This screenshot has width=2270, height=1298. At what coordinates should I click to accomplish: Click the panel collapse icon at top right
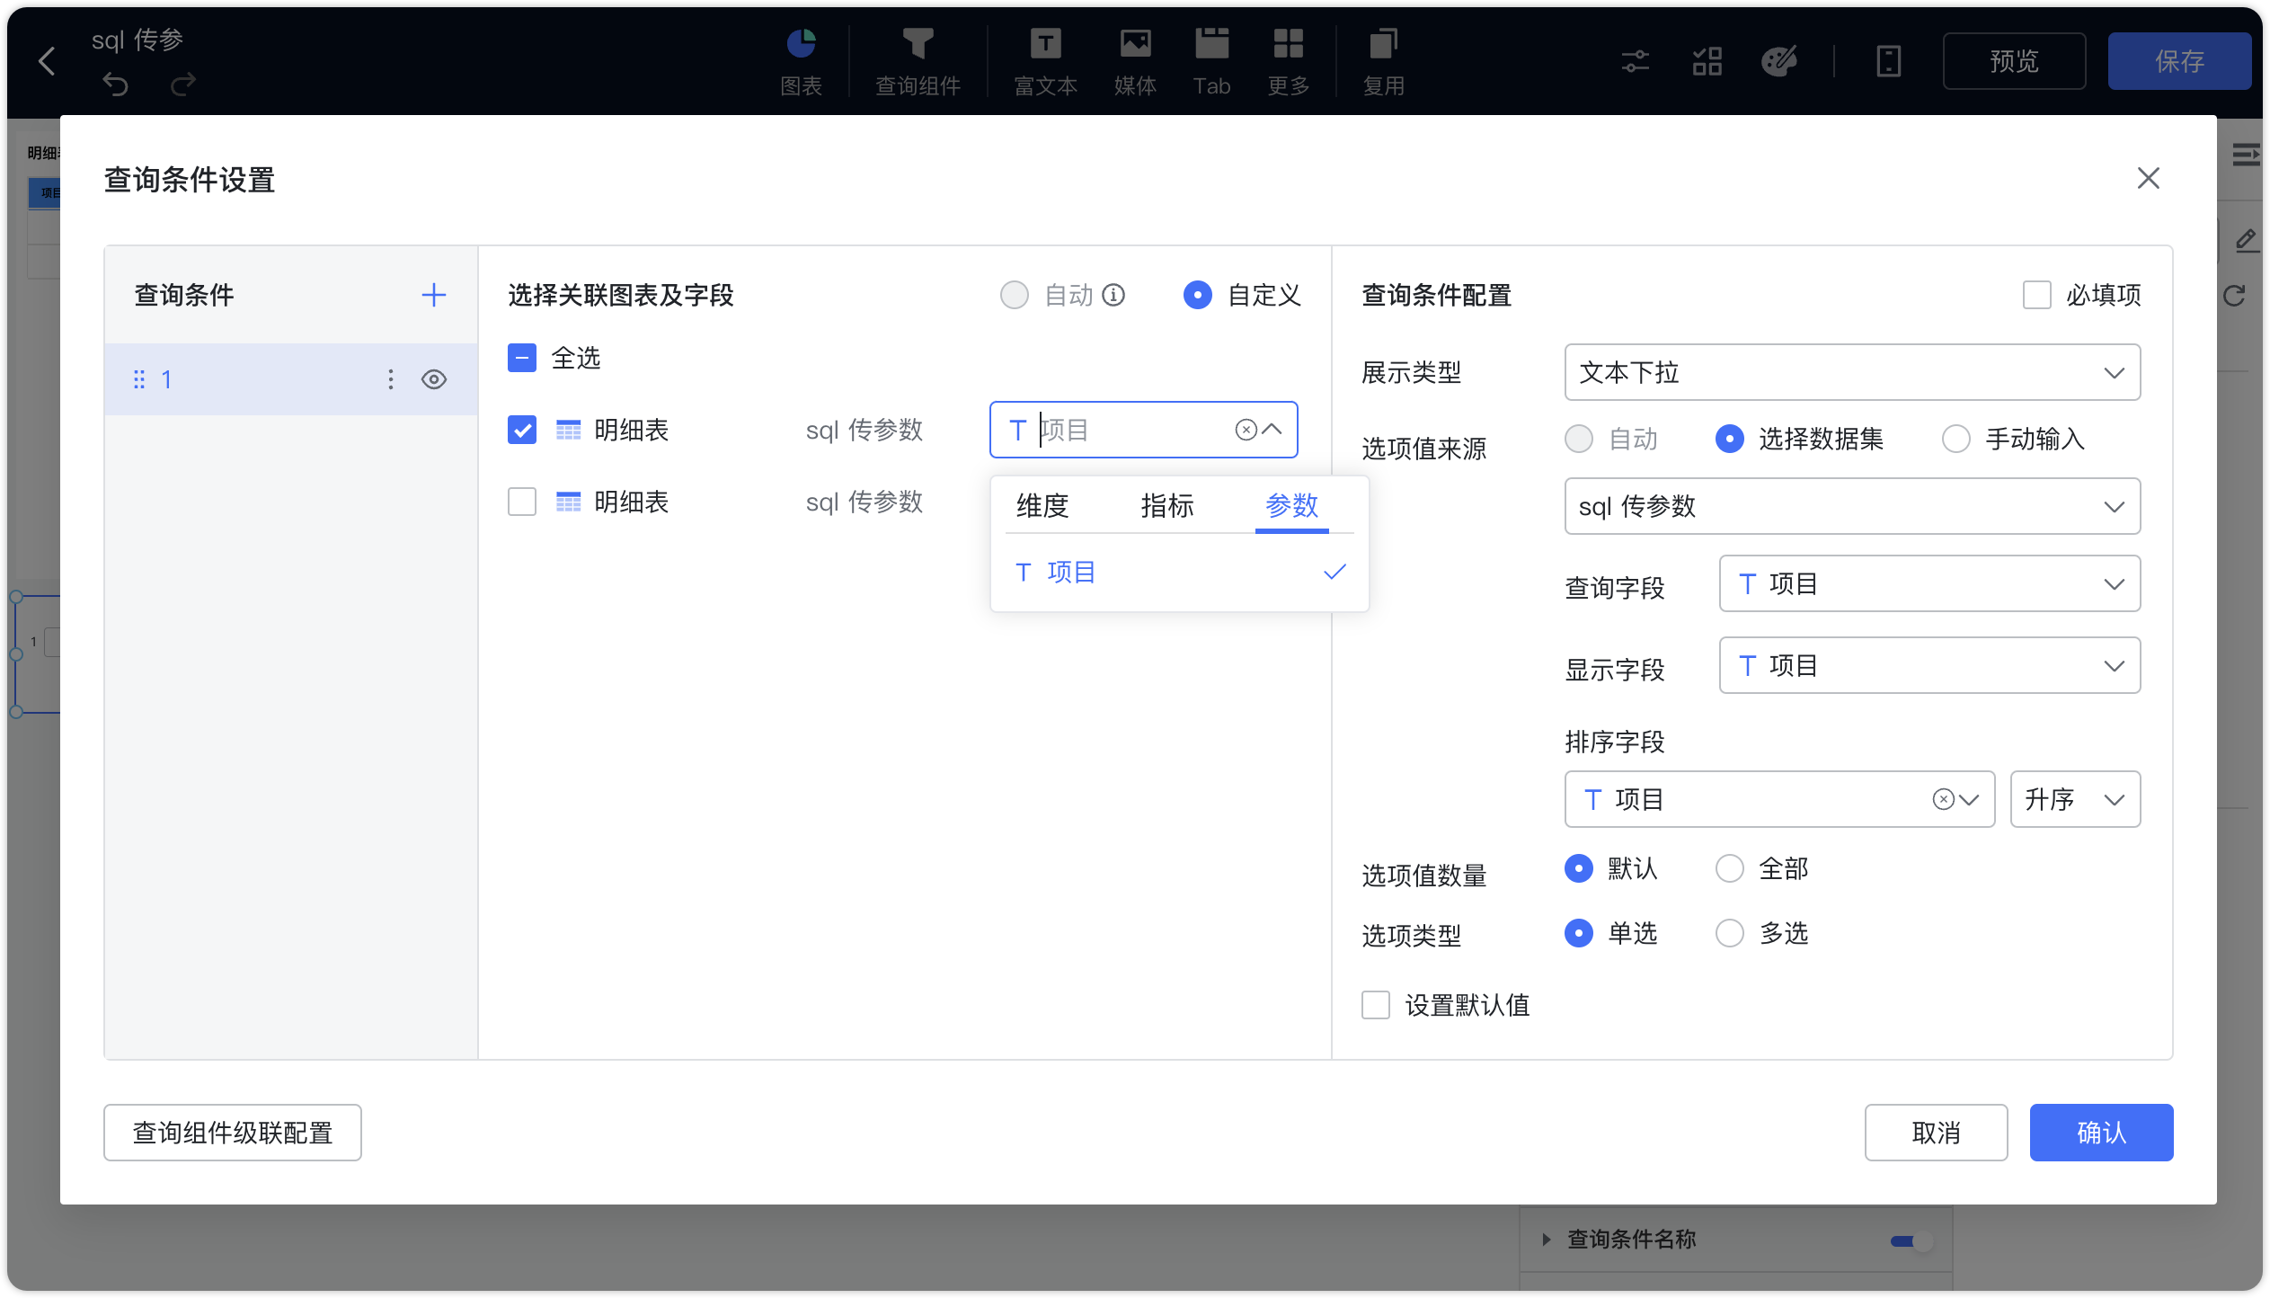coord(2246,156)
